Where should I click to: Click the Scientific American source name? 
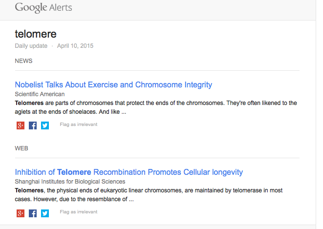(40, 94)
